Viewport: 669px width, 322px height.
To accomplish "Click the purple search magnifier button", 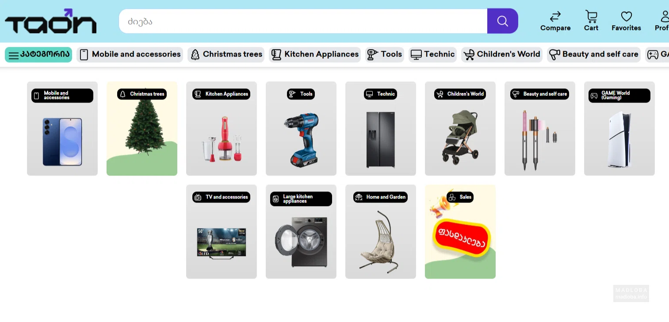I will [x=502, y=21].
